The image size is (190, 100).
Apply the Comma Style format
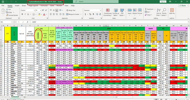pyautogui.click(x=93, y=14)
